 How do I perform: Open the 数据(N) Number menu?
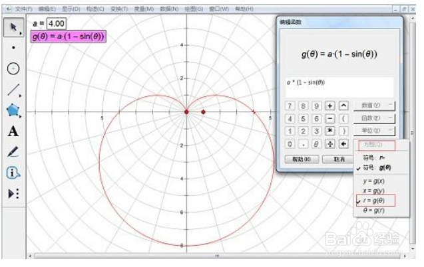[169, 9]
